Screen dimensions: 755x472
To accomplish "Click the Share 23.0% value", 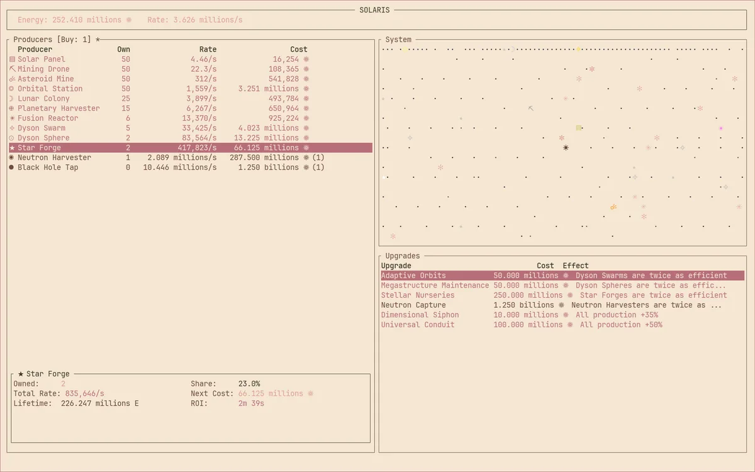I will coord(249,384).
